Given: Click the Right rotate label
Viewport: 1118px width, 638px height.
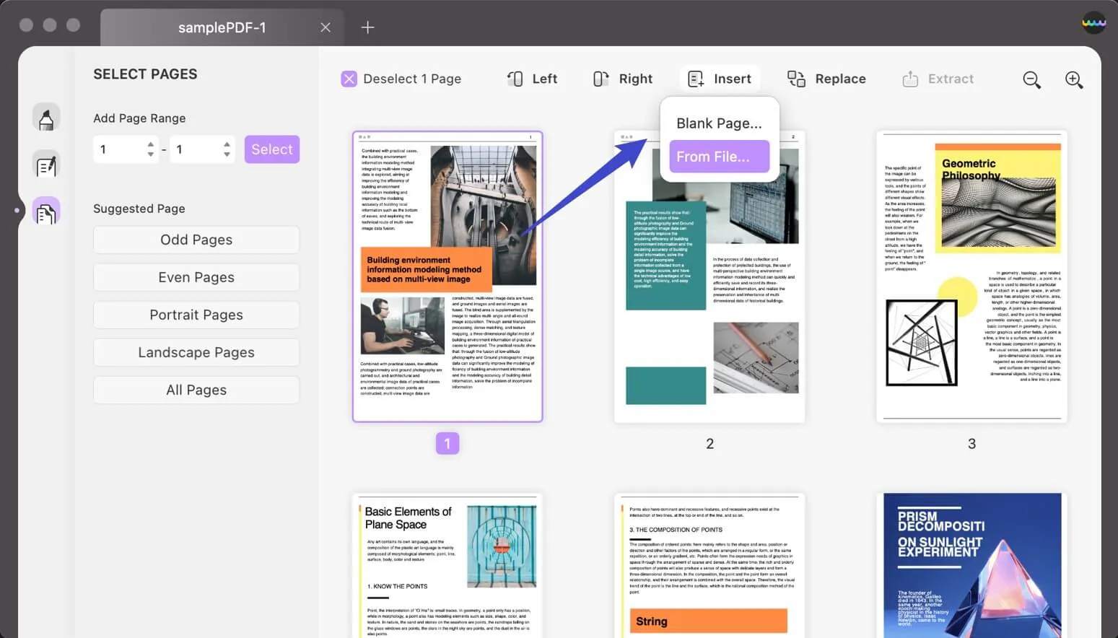Looking at the screenshot, I should [x=636, y=79].
